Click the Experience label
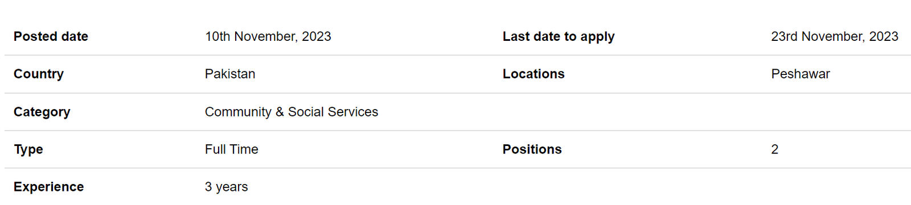The image size is (911, 205). [x=49, y=187]
